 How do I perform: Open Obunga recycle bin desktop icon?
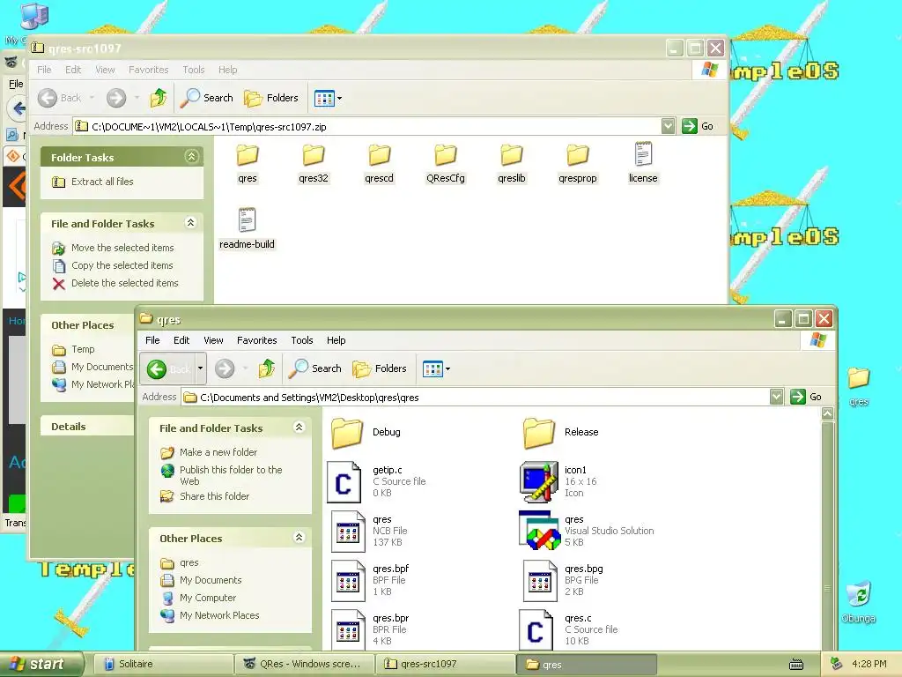tap(858, 602)
